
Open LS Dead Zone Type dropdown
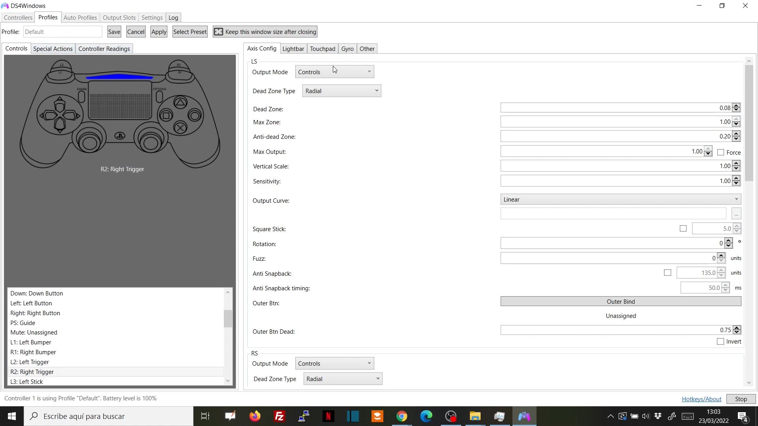coord(341,91)
